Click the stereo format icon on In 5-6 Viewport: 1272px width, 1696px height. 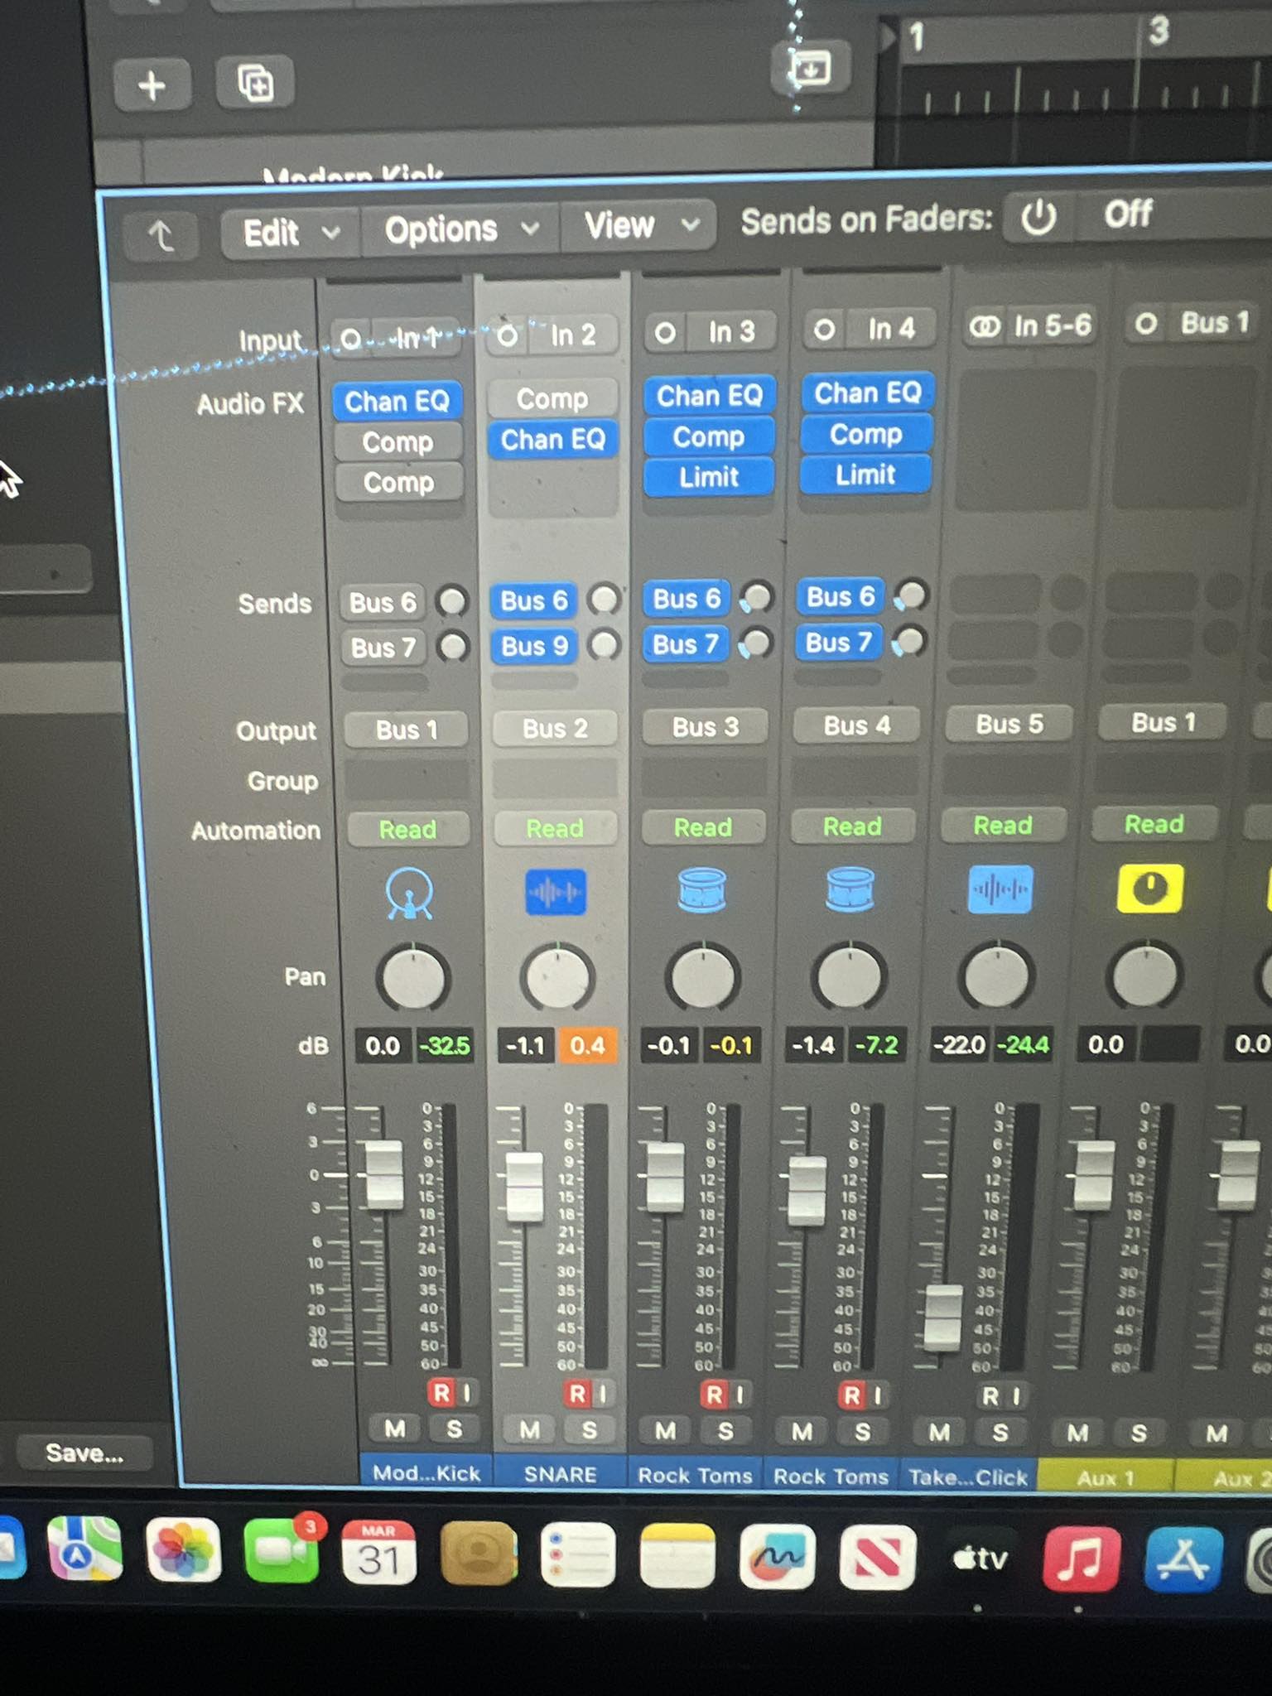[x=985, y=326]
